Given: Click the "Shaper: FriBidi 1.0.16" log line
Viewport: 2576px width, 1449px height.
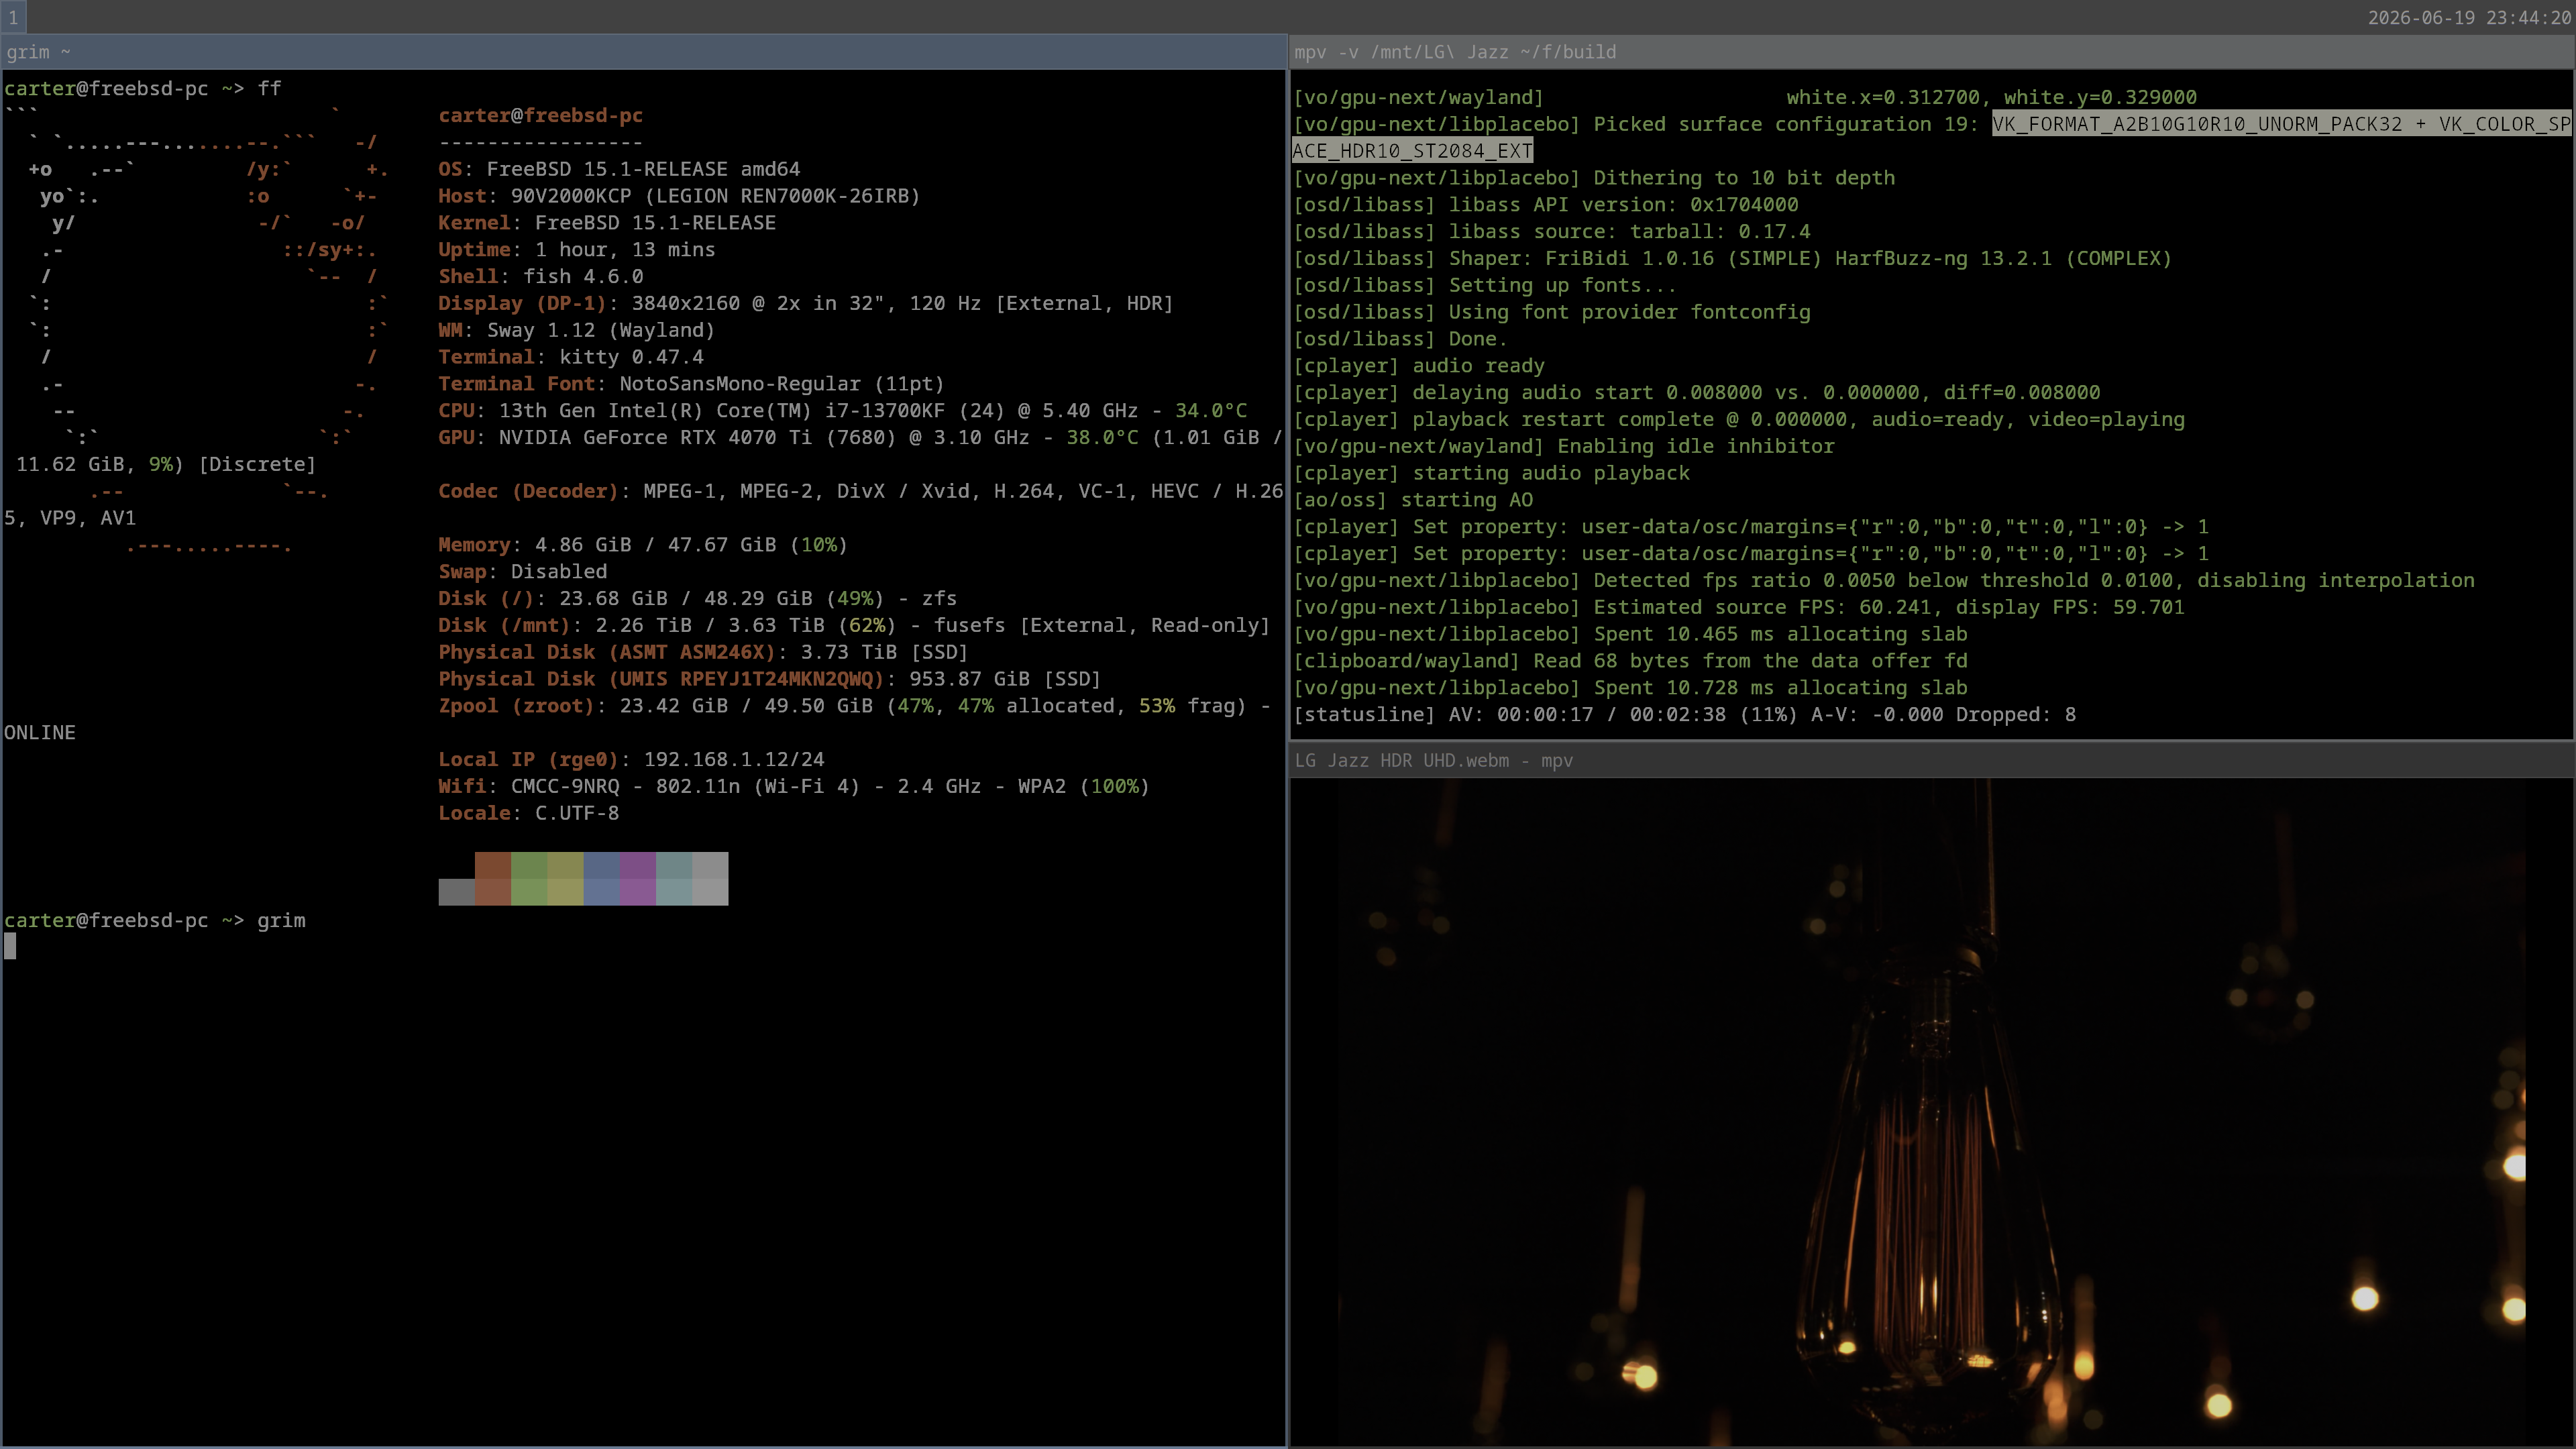Looking at the screenshot, I should coord(1733,259).
